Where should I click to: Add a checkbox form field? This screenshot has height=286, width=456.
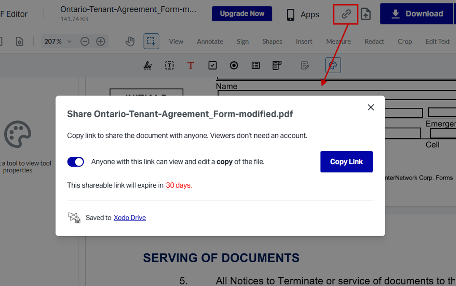[x=212, y=65]
